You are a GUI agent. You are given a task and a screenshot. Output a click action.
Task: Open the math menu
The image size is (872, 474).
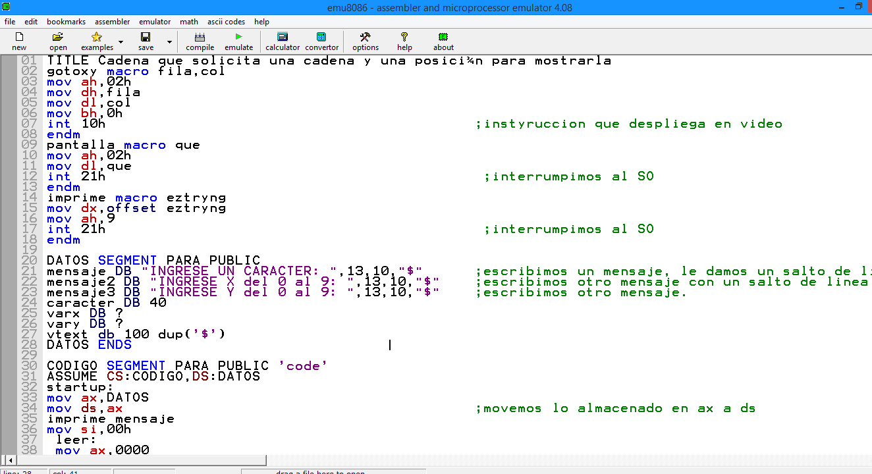pos(189,22)
